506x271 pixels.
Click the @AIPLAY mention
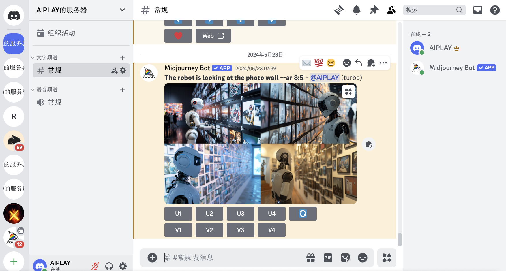tap(325, 78)
